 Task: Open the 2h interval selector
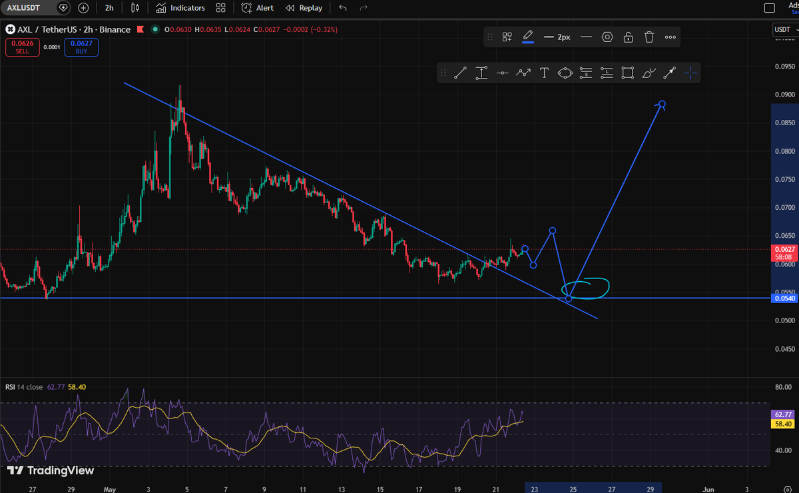pyautogui.click(x=109, y=8)
